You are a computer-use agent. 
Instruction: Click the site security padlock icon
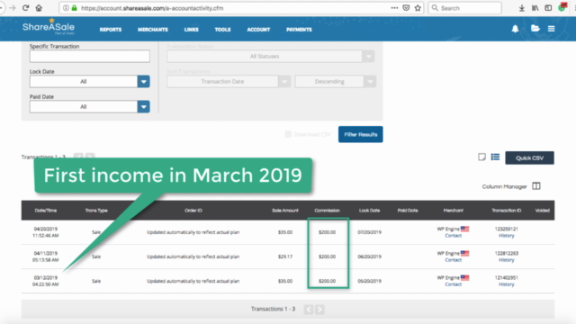click(75, 8)
